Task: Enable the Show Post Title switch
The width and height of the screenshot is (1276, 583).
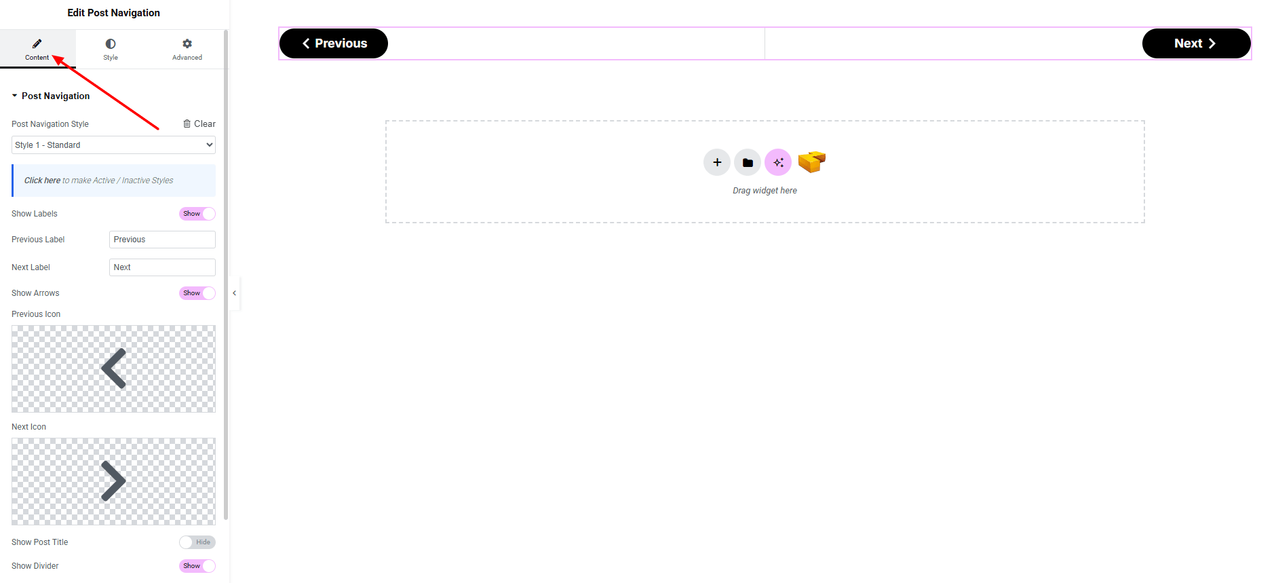Action: (x=197, y=542)
